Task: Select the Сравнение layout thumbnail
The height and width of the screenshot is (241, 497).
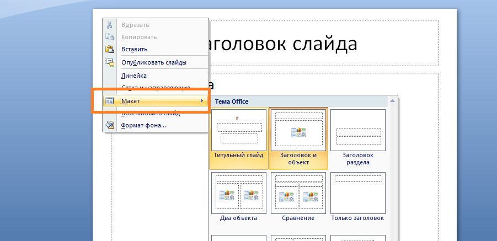Action: (x=298, y=196)
